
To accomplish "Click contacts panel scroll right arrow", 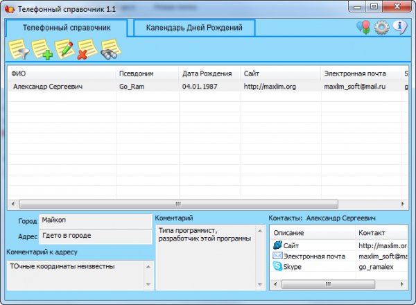I will (x=402, y=284).
